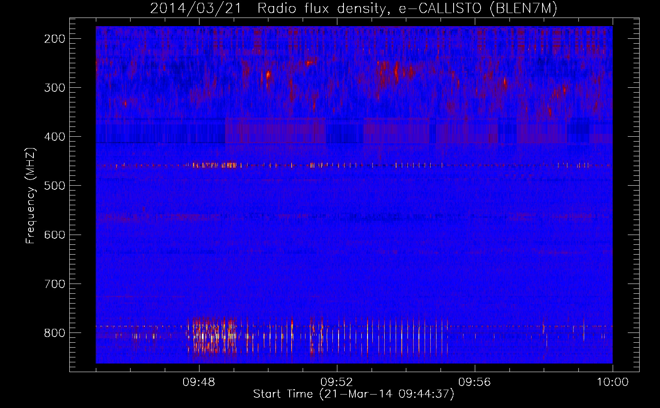Click the 09:48 time tick label
660x408 pixels.
(x=199, y=382)
